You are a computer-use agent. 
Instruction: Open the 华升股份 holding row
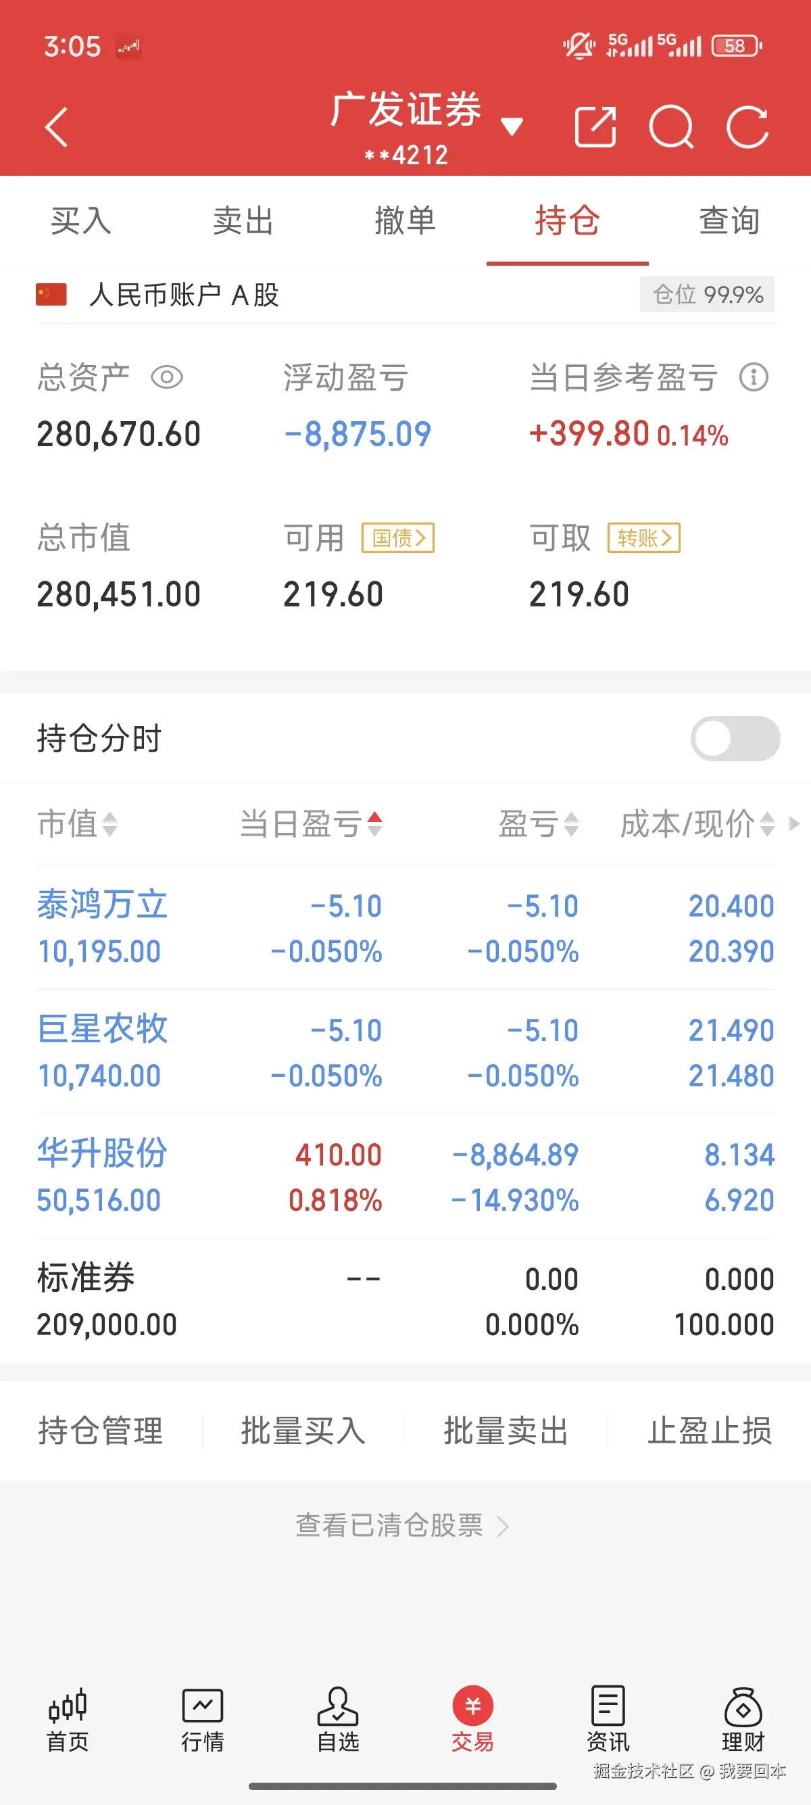click(x=405, y=1176)
